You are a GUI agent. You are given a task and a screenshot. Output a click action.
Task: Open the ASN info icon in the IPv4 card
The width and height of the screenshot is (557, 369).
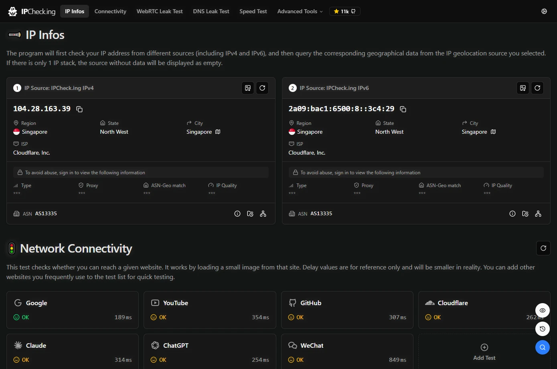tap(237, 214)
